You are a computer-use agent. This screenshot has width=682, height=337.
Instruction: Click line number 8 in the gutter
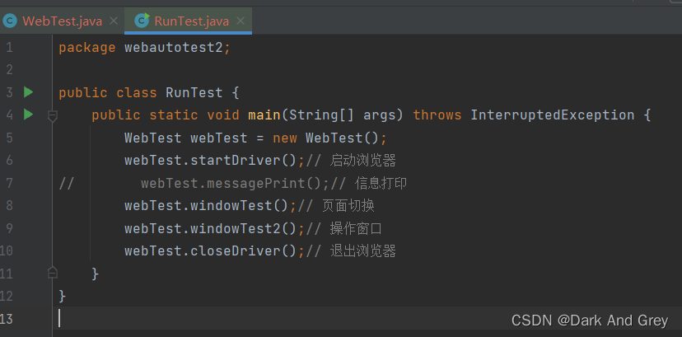point(9,205)
